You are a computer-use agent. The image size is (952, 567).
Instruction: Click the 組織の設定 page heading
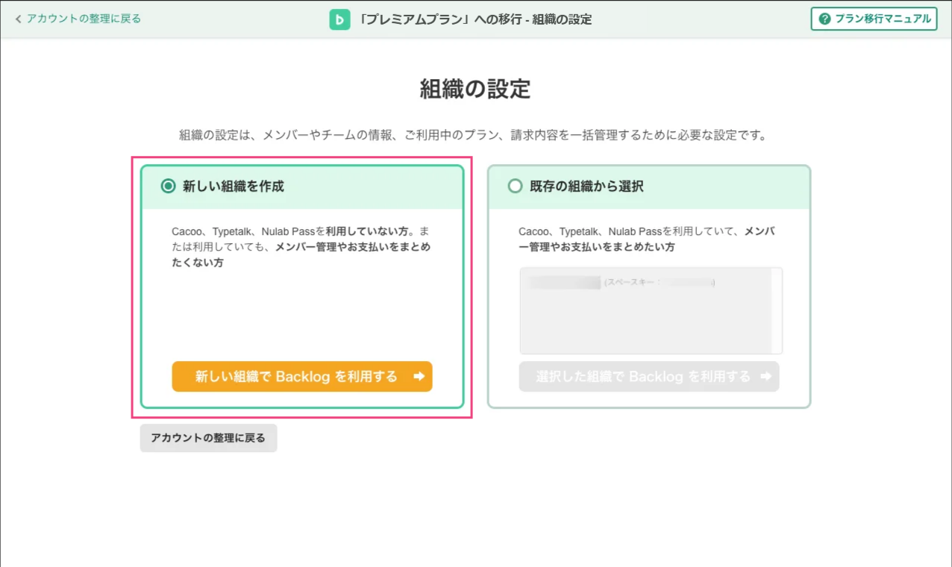[x=475, y=89]
